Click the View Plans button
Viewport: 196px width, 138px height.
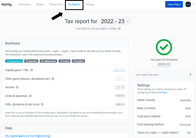click(x=174, y=5)
